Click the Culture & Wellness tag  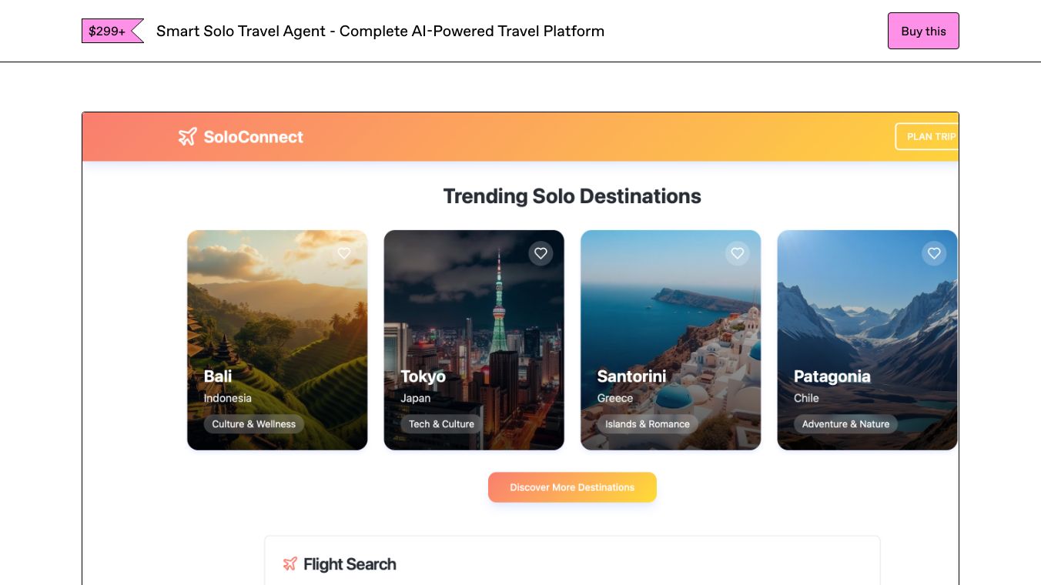point(254,424)
